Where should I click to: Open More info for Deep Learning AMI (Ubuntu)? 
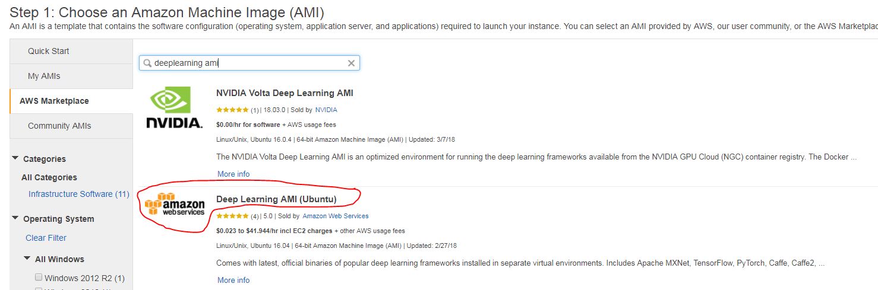(233, 280)
